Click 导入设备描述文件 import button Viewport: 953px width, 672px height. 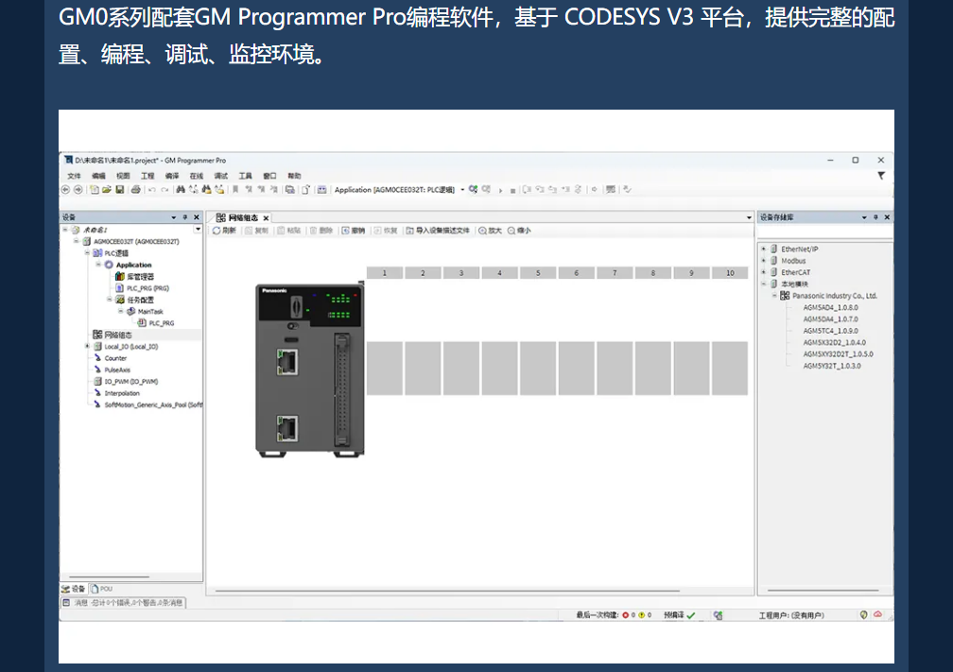coord(439,231)
